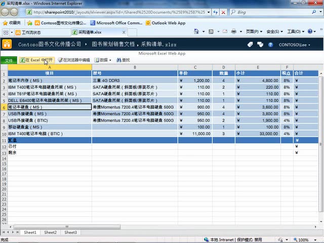Click the refresh icon beside address bar
This screenshot has width=324, height=243.
point(216,12)
